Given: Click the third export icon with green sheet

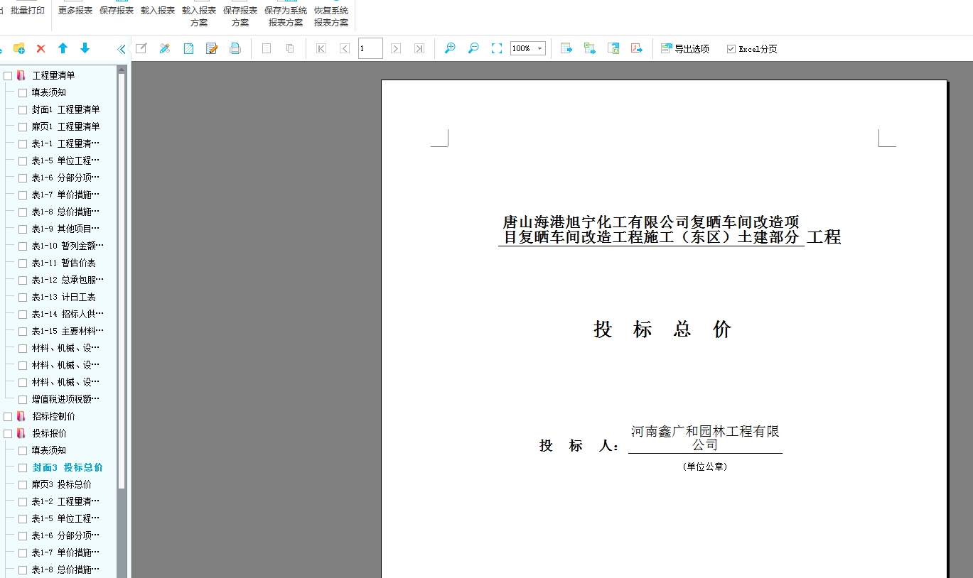Looking at the screenshot, I should [x=613, y=48].
